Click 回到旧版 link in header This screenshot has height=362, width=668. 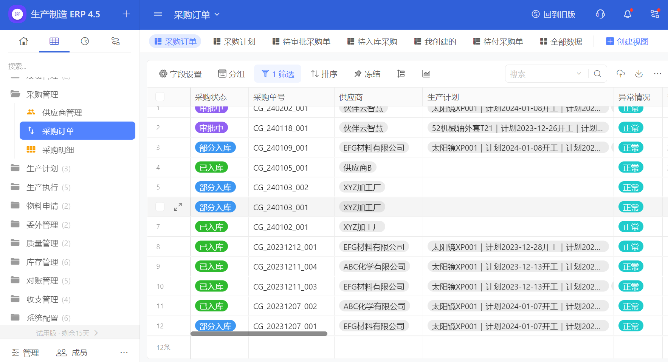coord(553,15)
